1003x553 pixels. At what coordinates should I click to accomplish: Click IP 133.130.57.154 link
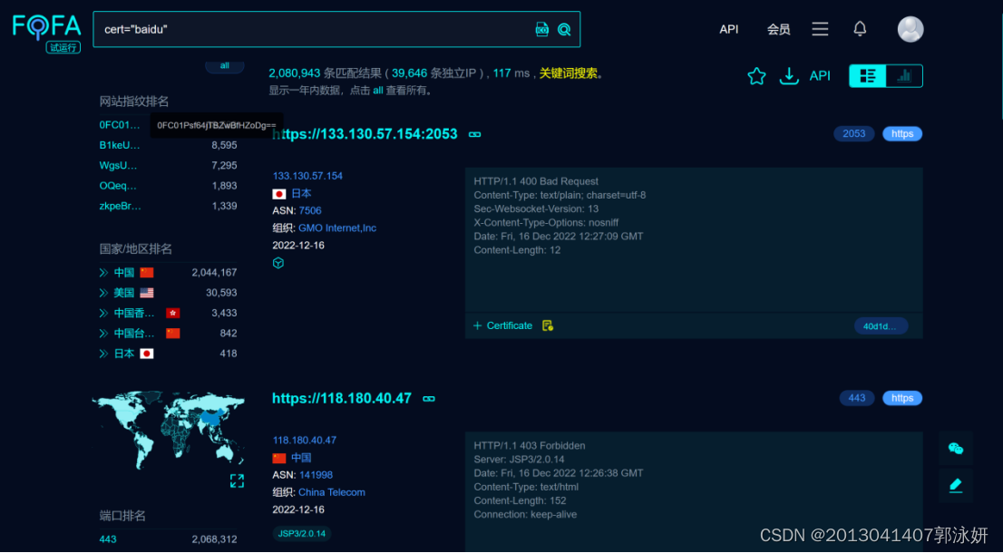click(x=307, y=176)
